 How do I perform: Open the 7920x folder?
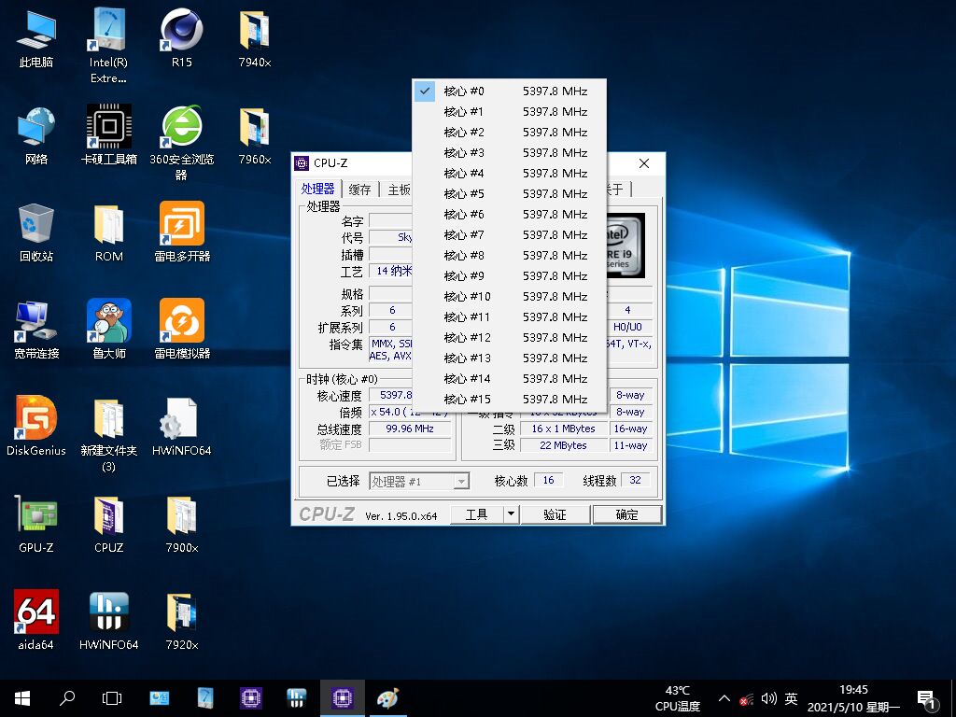(182, 620)
